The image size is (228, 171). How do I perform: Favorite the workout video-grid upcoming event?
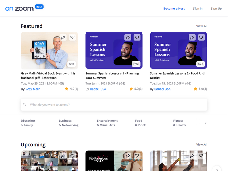73,156
